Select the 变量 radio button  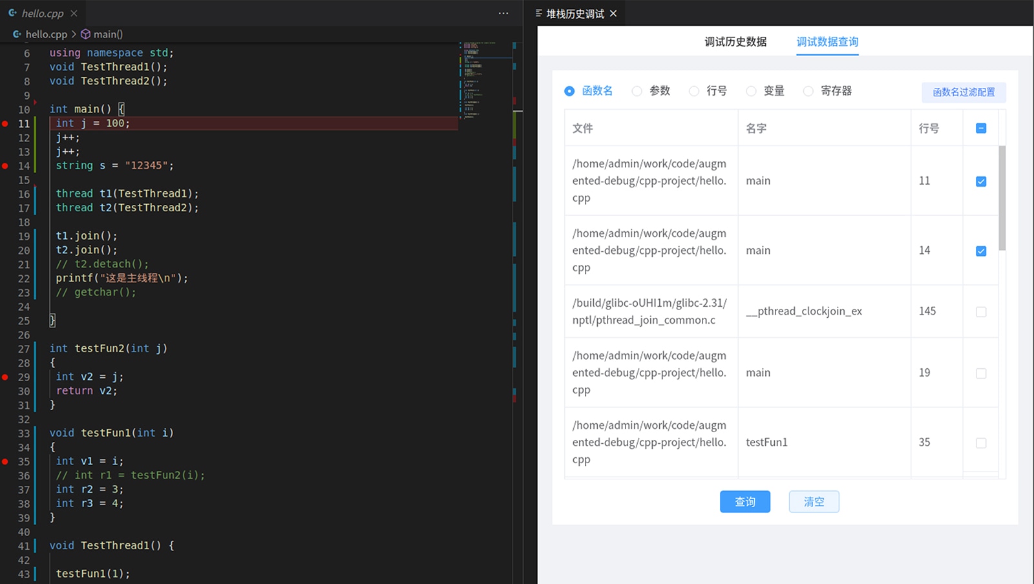(751, 91)
